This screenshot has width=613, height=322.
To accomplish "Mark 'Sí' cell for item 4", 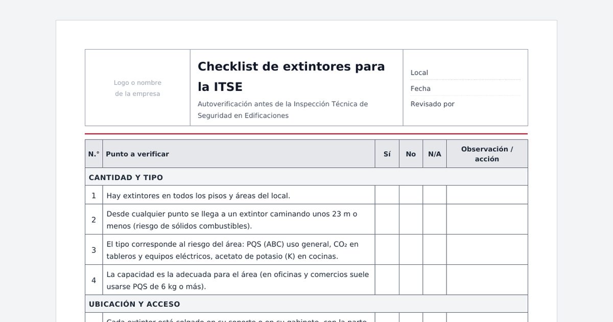I will pyautogui.click(x=387, y=280).
